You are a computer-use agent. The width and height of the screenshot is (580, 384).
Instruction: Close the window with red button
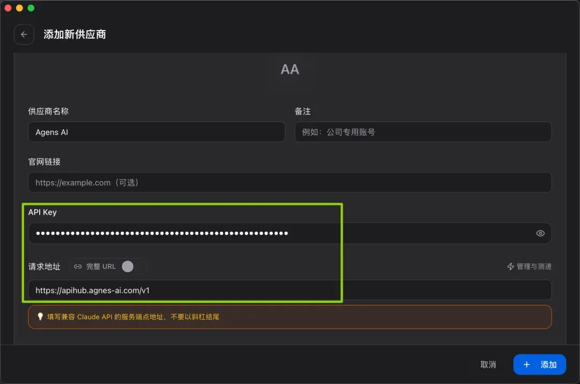click(8, 8)
